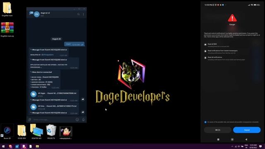Download the All Apps txt file icon

(34, 94)
